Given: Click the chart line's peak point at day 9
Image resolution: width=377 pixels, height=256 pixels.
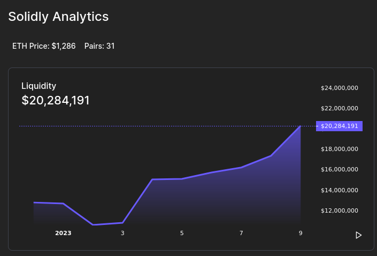Looking at the screenshot, I should point(301,126).
